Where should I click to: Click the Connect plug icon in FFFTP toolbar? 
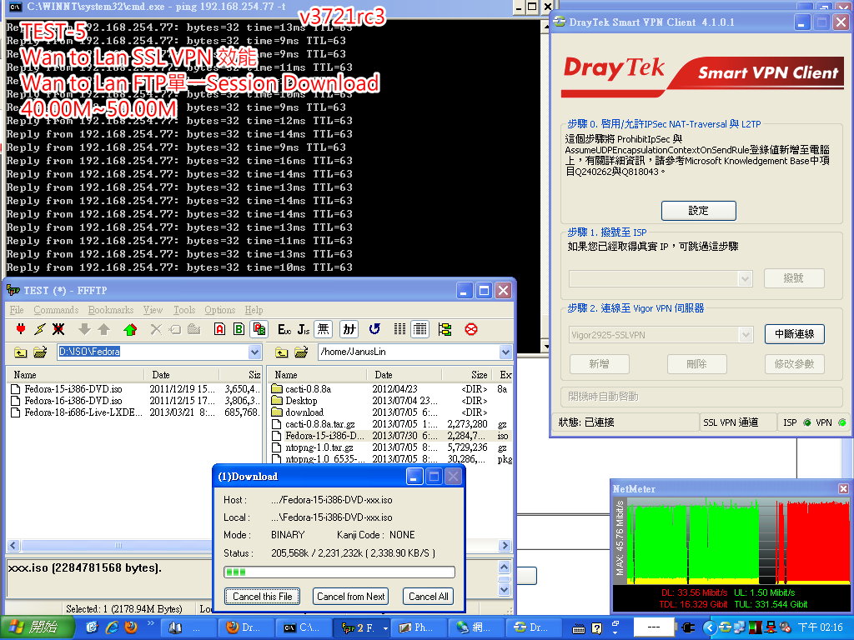(x=21, y=329)
